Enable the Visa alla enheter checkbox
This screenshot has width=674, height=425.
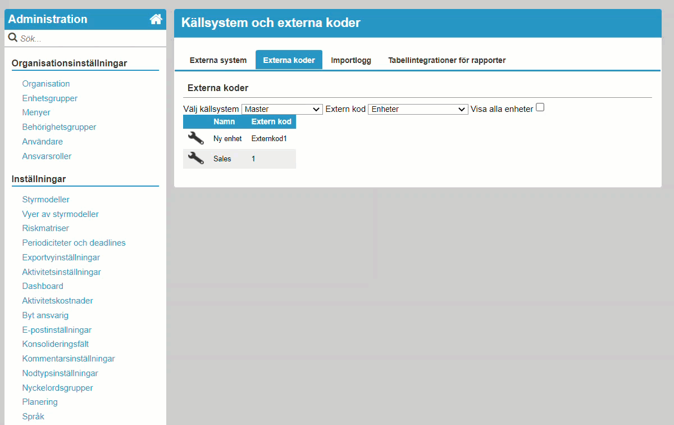click(540, 107)
